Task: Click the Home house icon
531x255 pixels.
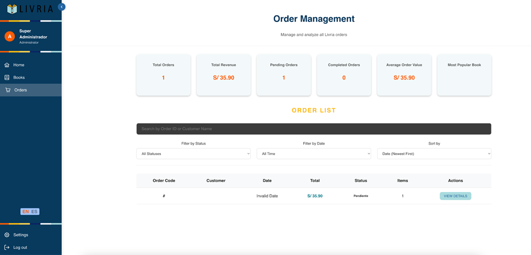Action: (7, 65)
